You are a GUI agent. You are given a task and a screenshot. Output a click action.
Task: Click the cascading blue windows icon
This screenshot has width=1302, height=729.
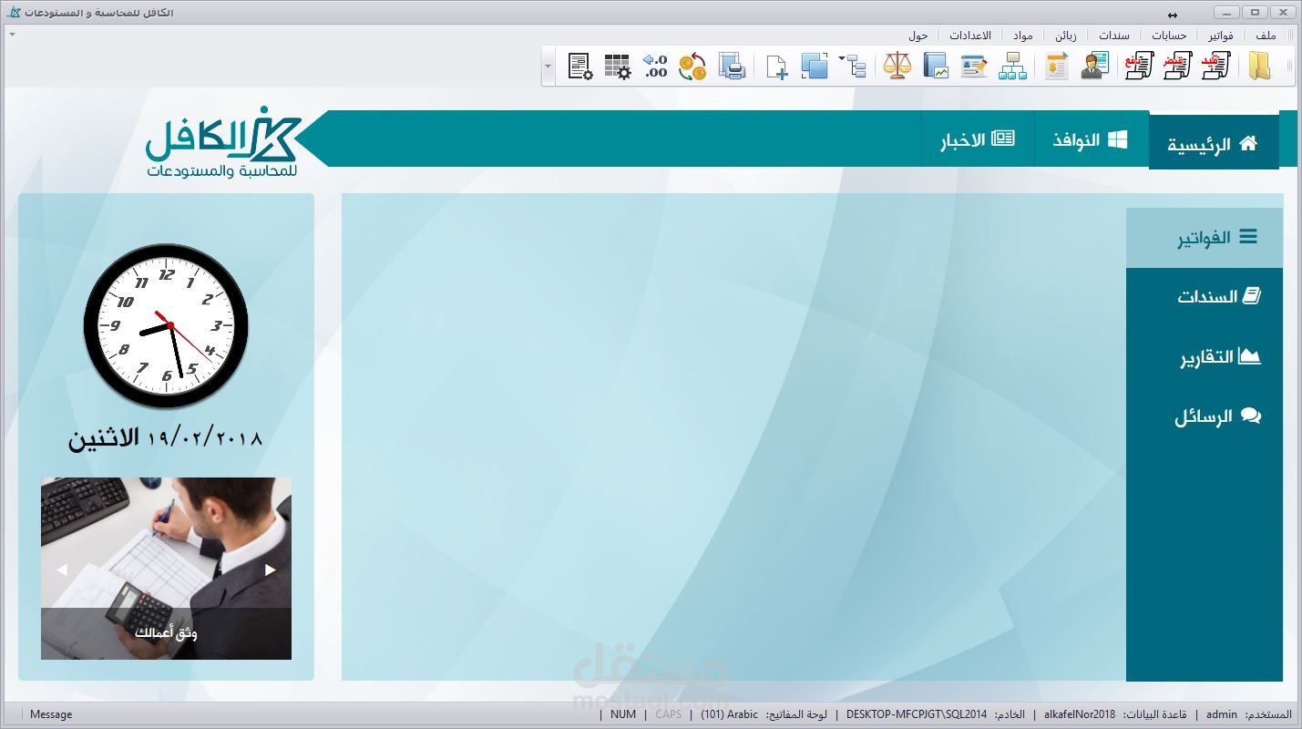pyautogui.click(x=815, y=66)
